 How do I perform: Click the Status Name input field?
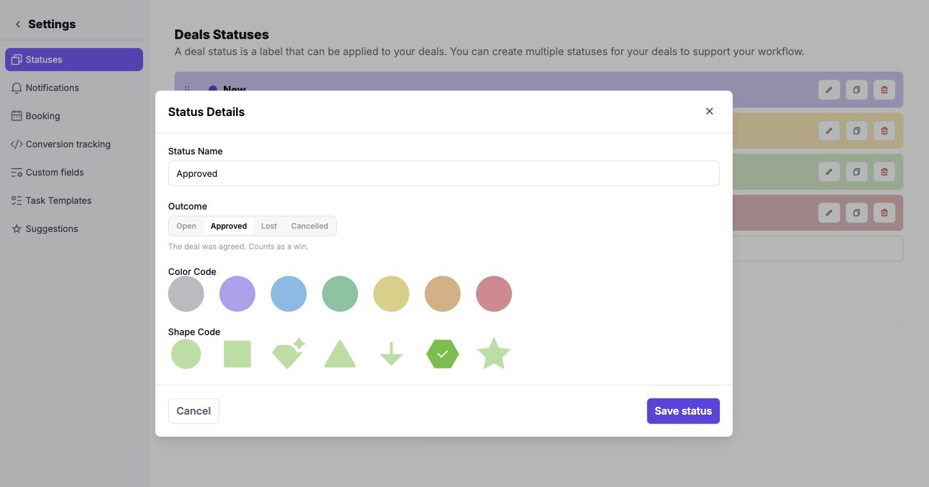pos(444,174)
